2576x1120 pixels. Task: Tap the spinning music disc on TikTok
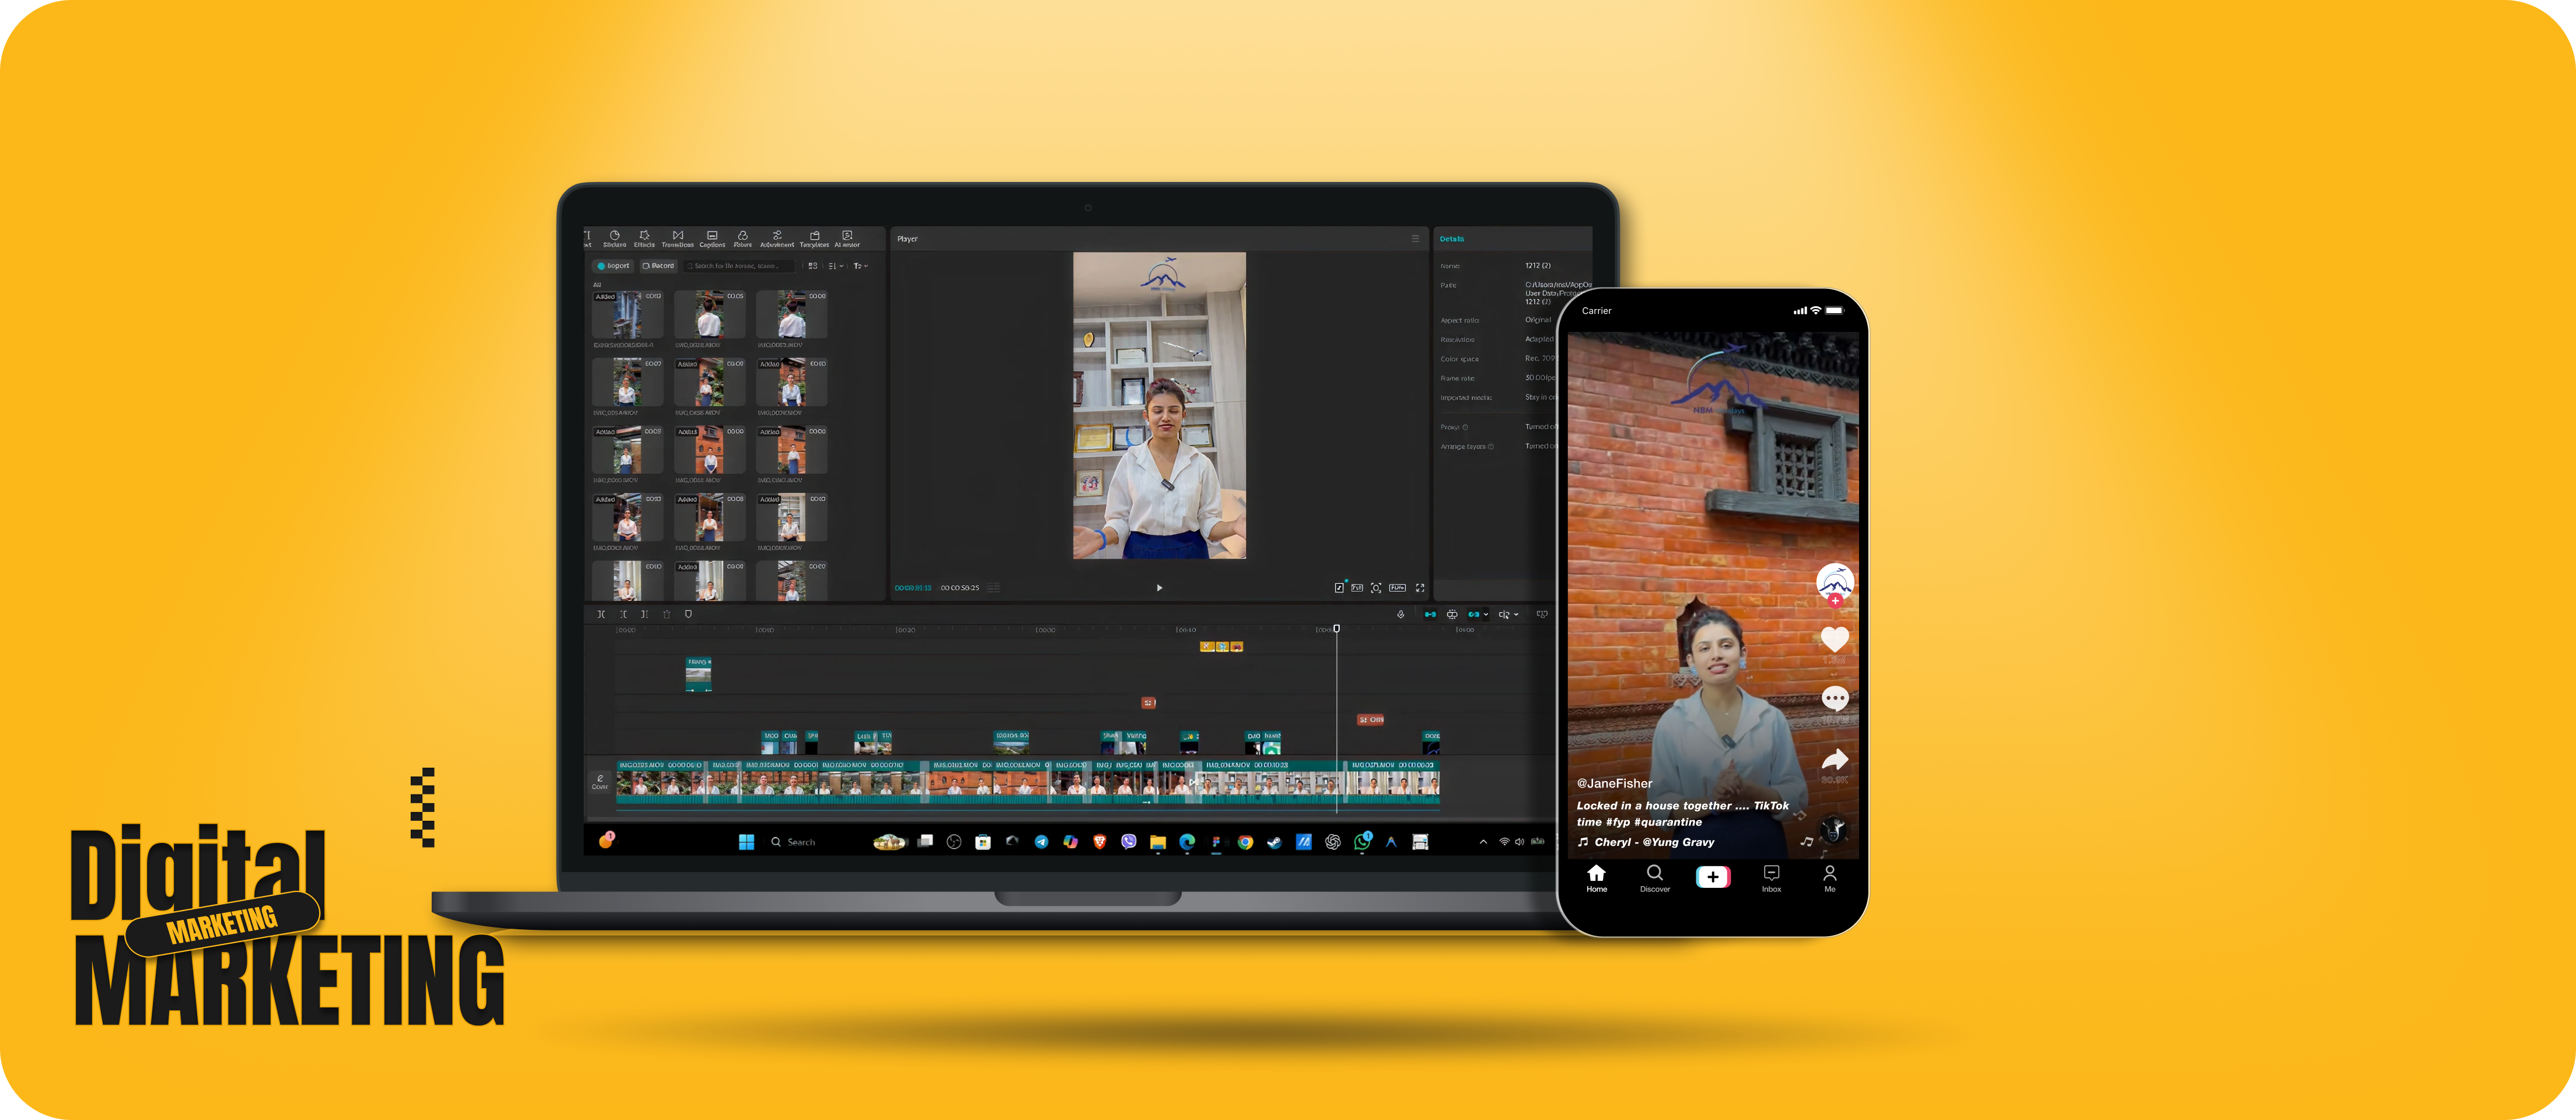coord(1833,829)
